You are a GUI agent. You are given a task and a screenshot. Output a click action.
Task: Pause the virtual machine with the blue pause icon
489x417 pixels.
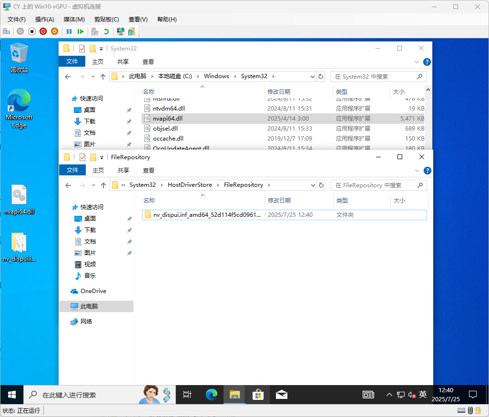[x=69, y=31]
